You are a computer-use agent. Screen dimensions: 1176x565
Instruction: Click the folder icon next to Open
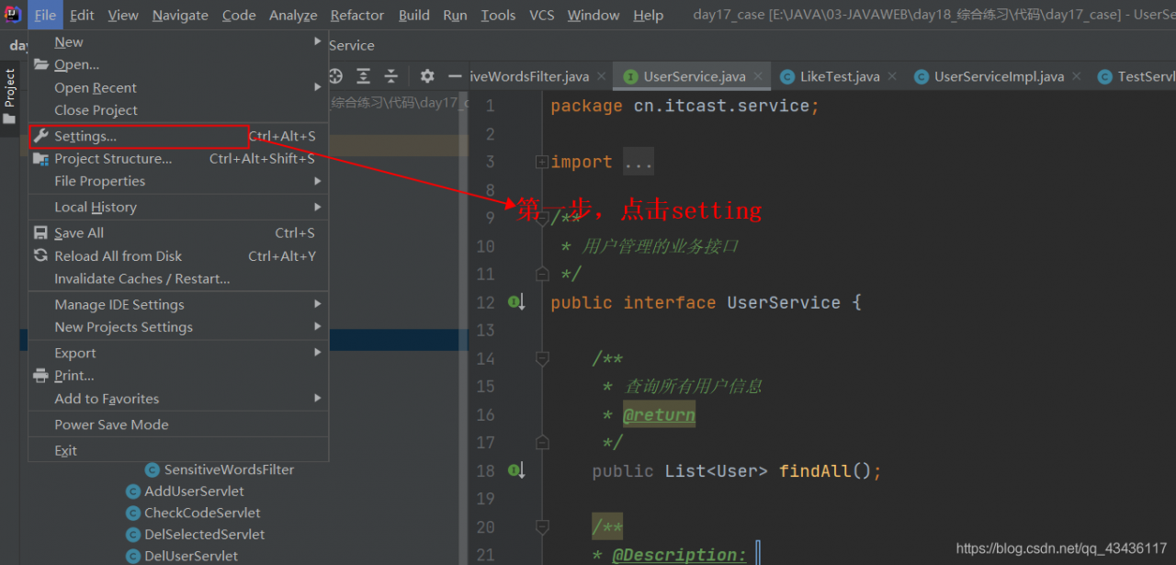(x=40, y=64)
